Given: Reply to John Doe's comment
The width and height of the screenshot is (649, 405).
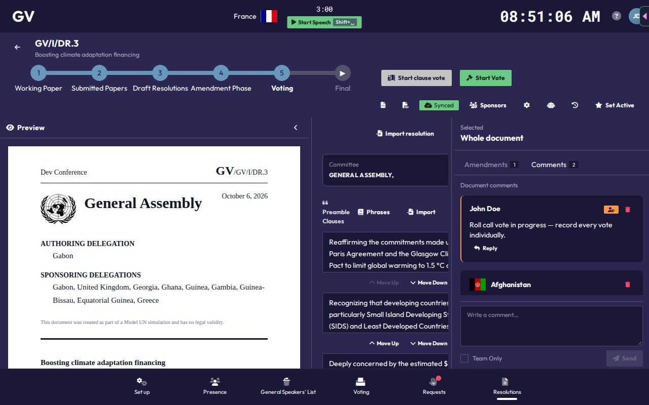Looking at the screenshot, I should (x=485, y=248).
